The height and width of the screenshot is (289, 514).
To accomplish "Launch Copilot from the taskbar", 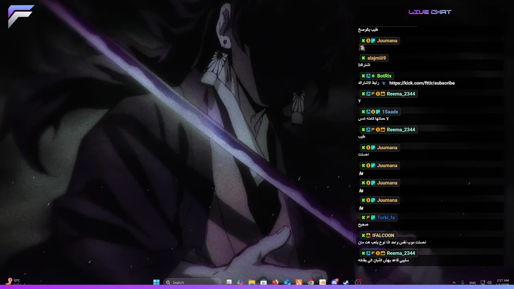I will click(240, 282).
